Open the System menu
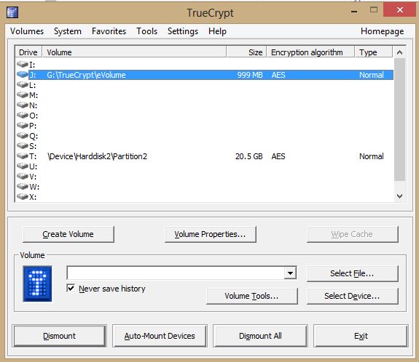The image size is (419, 362). point(68,31)
